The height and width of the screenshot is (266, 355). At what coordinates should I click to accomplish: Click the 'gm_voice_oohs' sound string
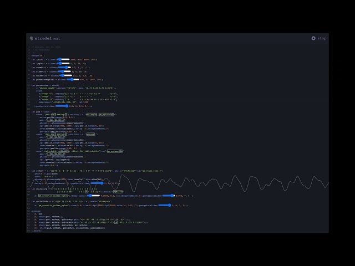pyautogui.click(x=151, y=171)
